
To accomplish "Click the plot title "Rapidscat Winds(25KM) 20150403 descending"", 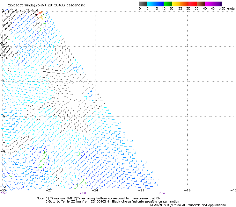I will click(x=46, y=5).
